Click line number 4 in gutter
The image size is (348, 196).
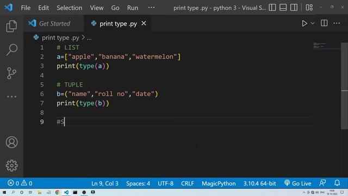pos(42,75)
